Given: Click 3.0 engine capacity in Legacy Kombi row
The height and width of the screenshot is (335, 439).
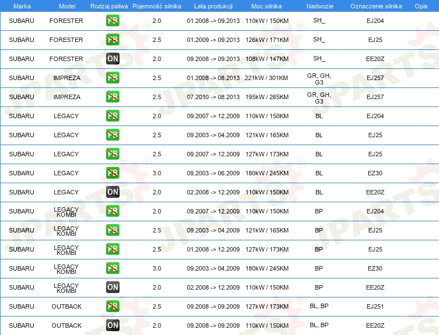Looking at the screenshot, I should pos(157,268).
